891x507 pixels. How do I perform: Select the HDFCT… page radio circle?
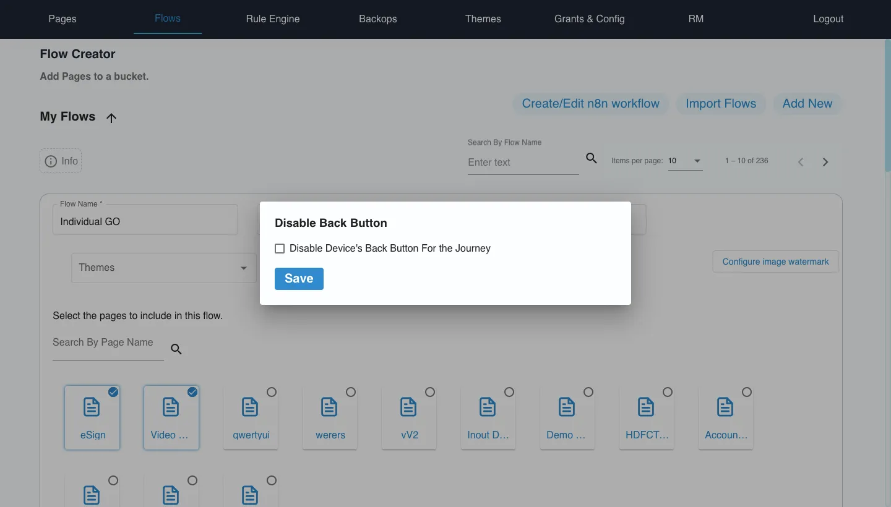668,392
